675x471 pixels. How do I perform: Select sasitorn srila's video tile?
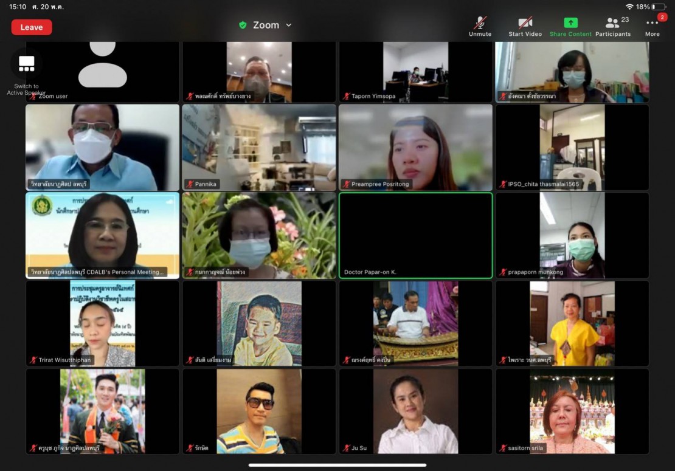click(x=572, y=411)
